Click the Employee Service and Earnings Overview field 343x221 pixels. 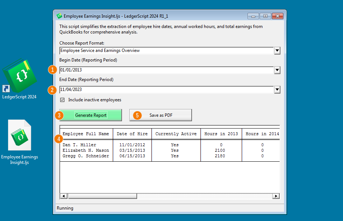166,50
